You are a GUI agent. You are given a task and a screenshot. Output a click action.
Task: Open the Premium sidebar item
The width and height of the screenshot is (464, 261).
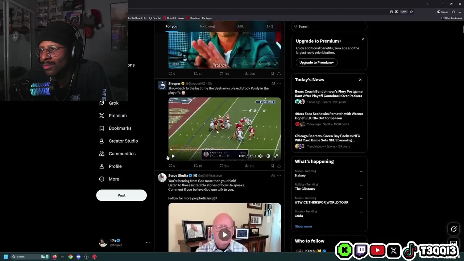coord(113,116)
